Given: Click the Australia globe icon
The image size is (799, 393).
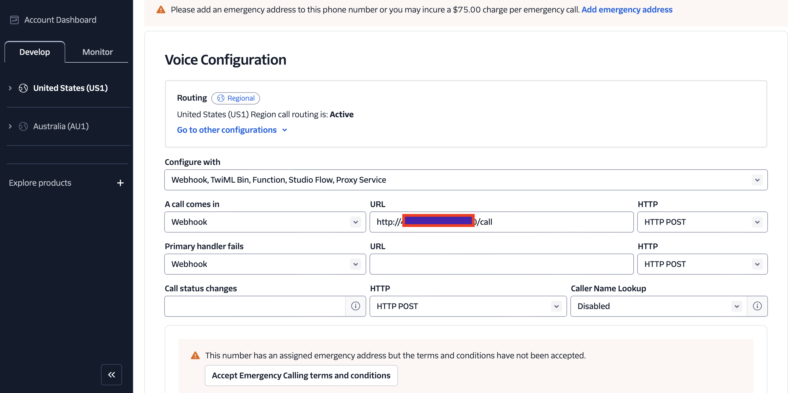Looking at the screenshot, I should point(23,126).
